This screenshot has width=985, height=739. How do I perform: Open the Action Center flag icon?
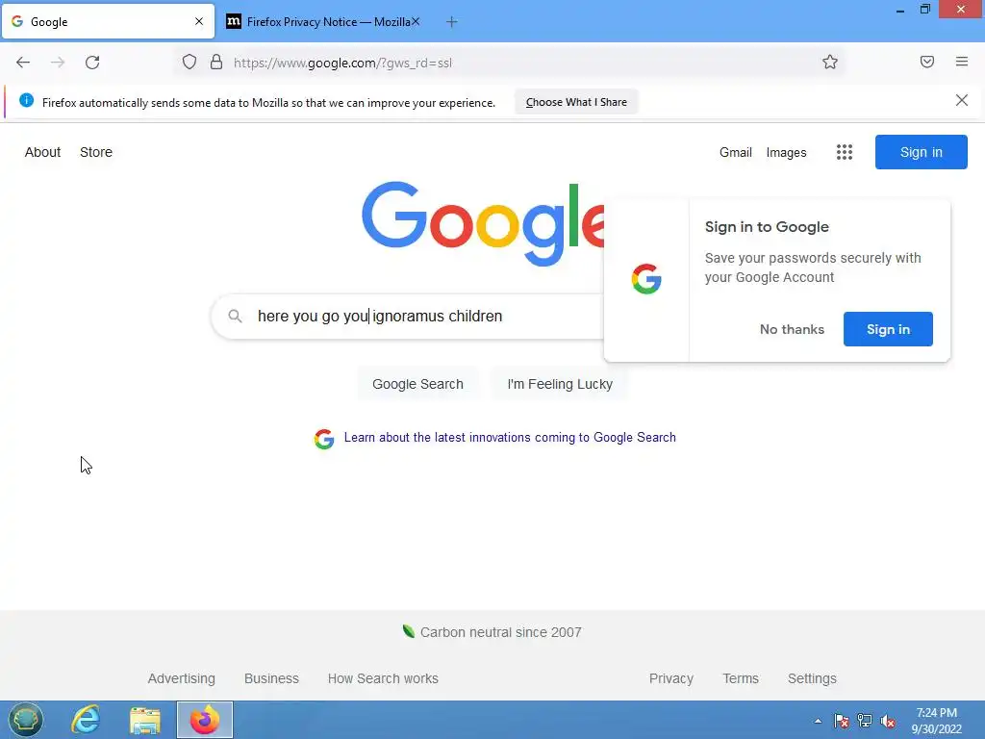pyautogui.click(x=841, y=721)
